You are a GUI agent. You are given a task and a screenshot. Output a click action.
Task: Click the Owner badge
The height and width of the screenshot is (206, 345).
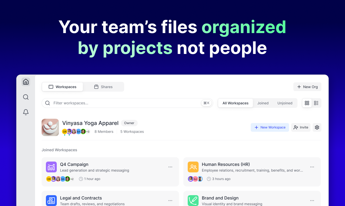click(x=129, y=123)
